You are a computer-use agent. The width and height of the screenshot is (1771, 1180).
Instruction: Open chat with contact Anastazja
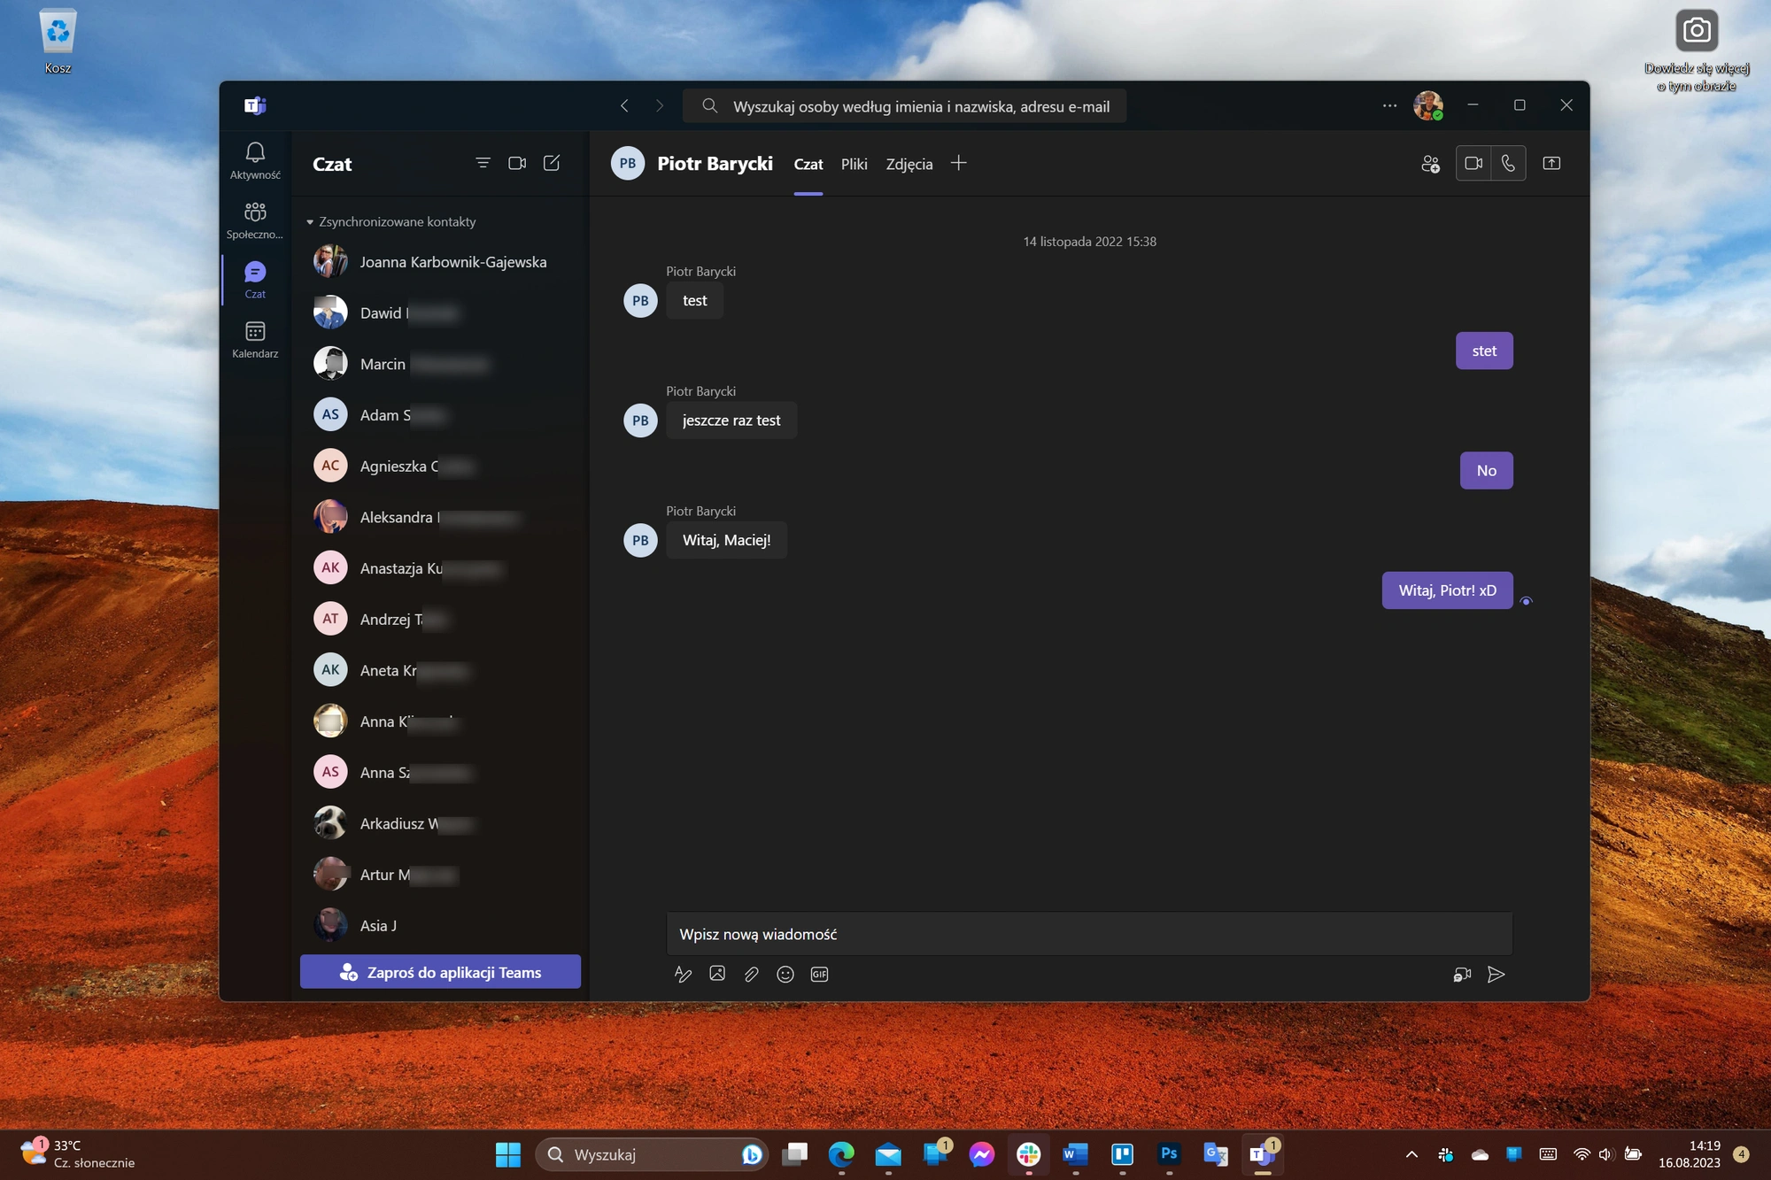[x=440, y=567]
